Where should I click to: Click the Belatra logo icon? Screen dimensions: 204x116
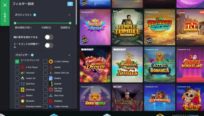point(51,78)
